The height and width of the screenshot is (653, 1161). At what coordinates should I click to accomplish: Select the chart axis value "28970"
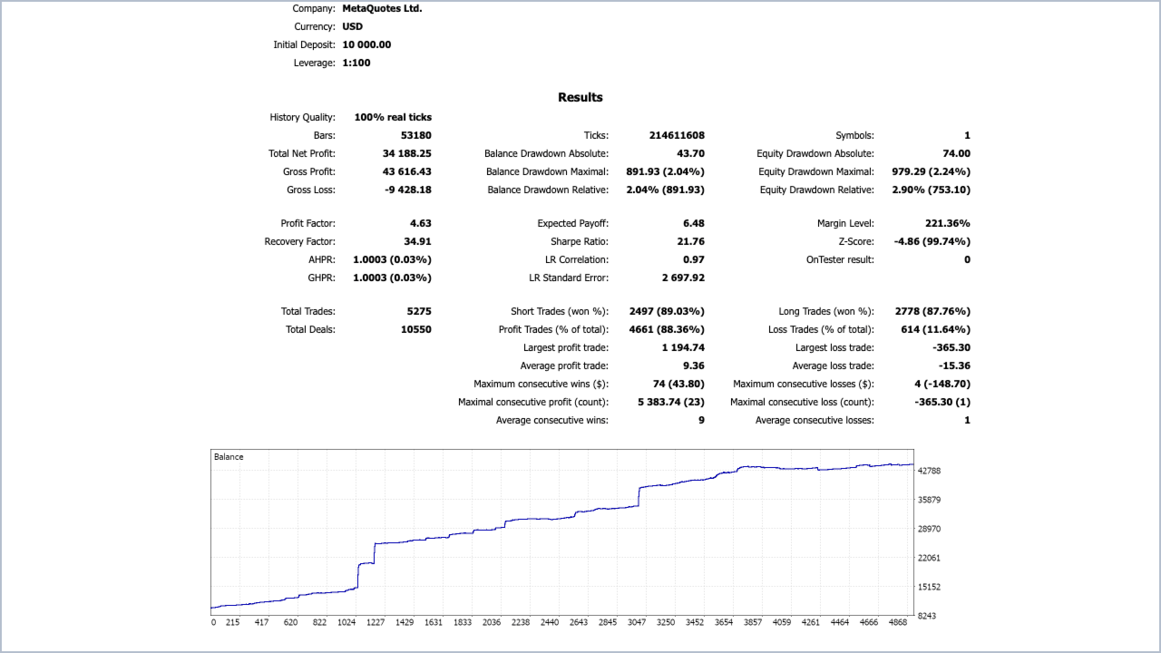(x=930, y=529)
